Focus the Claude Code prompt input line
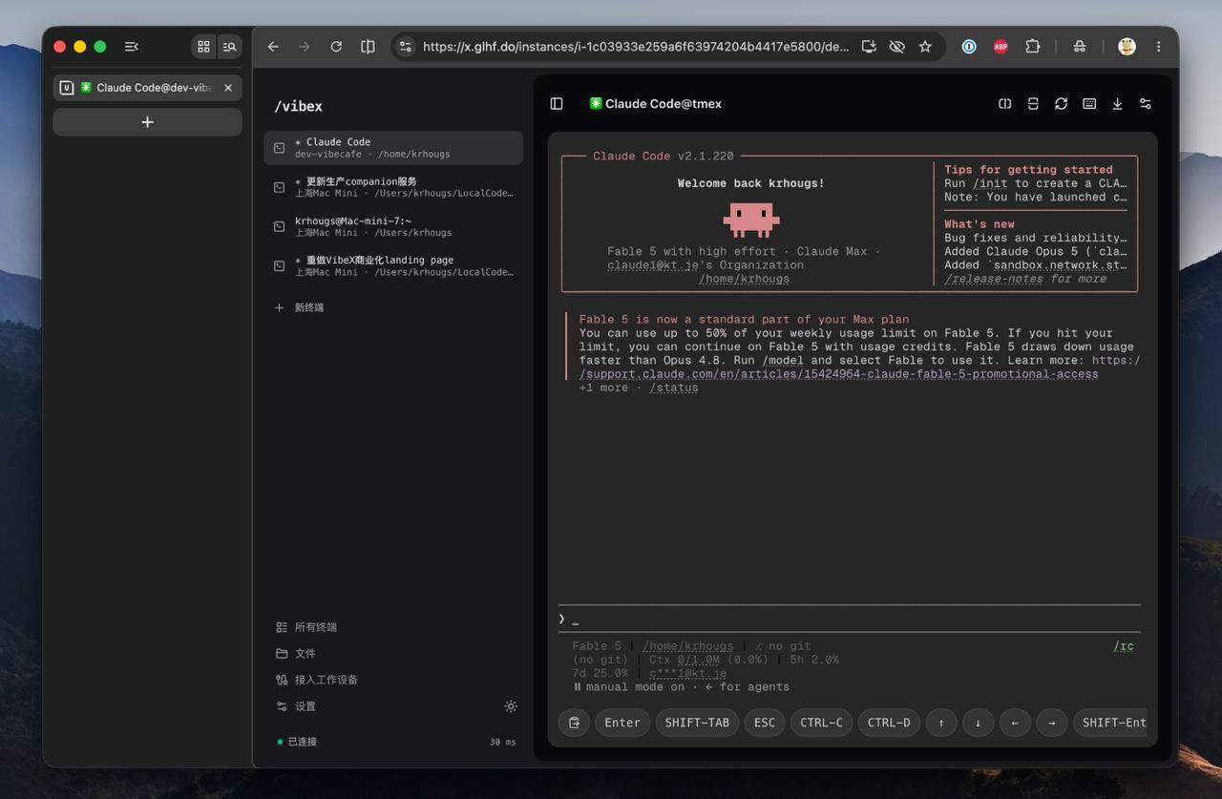The height and width of the screenshot is (799, 1222). point(849,619)
